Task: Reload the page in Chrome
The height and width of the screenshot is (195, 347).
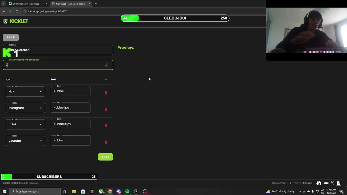Action: (17, 11)
